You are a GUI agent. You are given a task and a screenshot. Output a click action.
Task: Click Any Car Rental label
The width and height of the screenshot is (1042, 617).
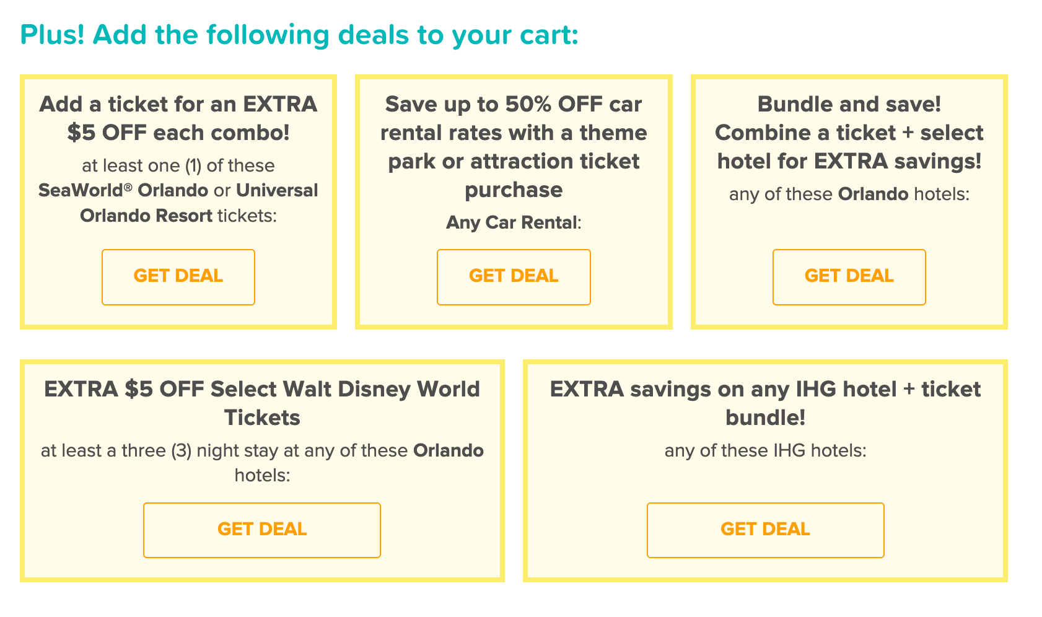coord(513,222)
